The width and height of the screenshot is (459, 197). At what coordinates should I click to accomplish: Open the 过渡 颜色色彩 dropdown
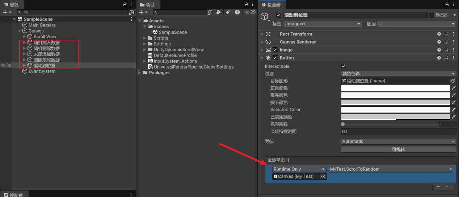(399, 74)
